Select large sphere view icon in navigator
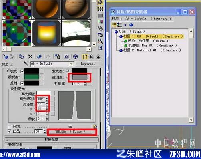The height and width of the screenshot is (159, 201). point(131,25)
